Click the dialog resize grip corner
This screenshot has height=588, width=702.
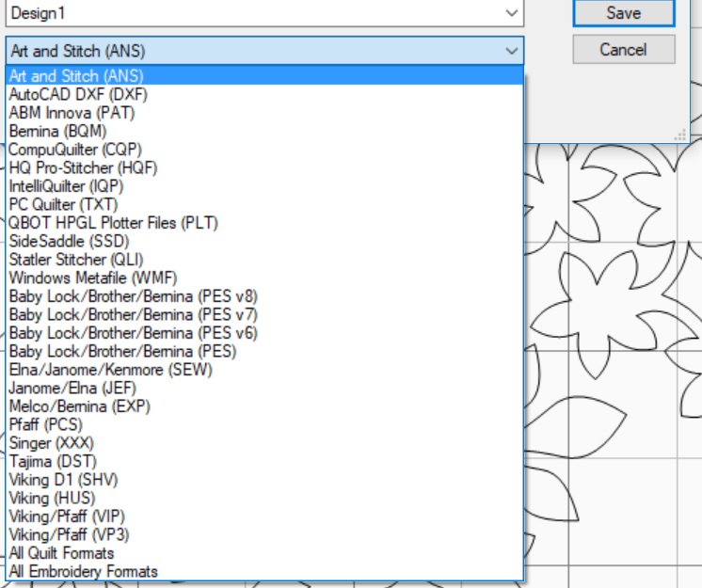tap(680, 135)
